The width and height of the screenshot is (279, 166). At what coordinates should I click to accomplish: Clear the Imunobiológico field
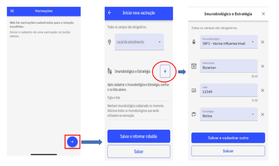(x=262, y=42)
